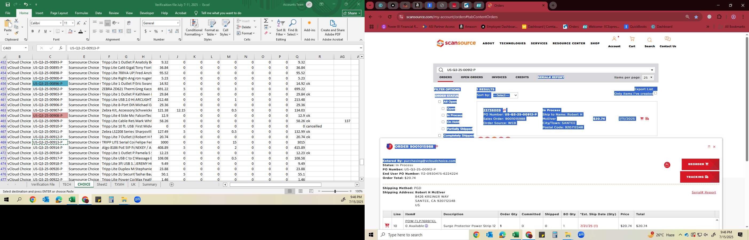Open the General number format dropdown

(178, 23)
